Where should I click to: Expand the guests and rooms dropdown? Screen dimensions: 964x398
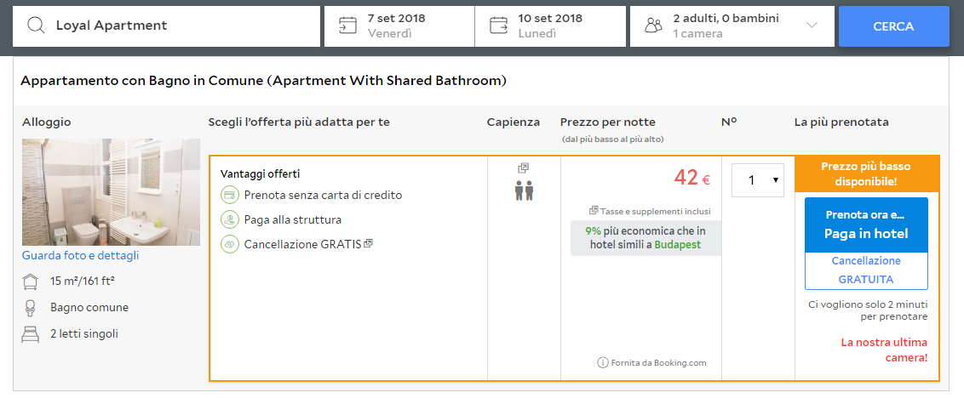(812, 26)
